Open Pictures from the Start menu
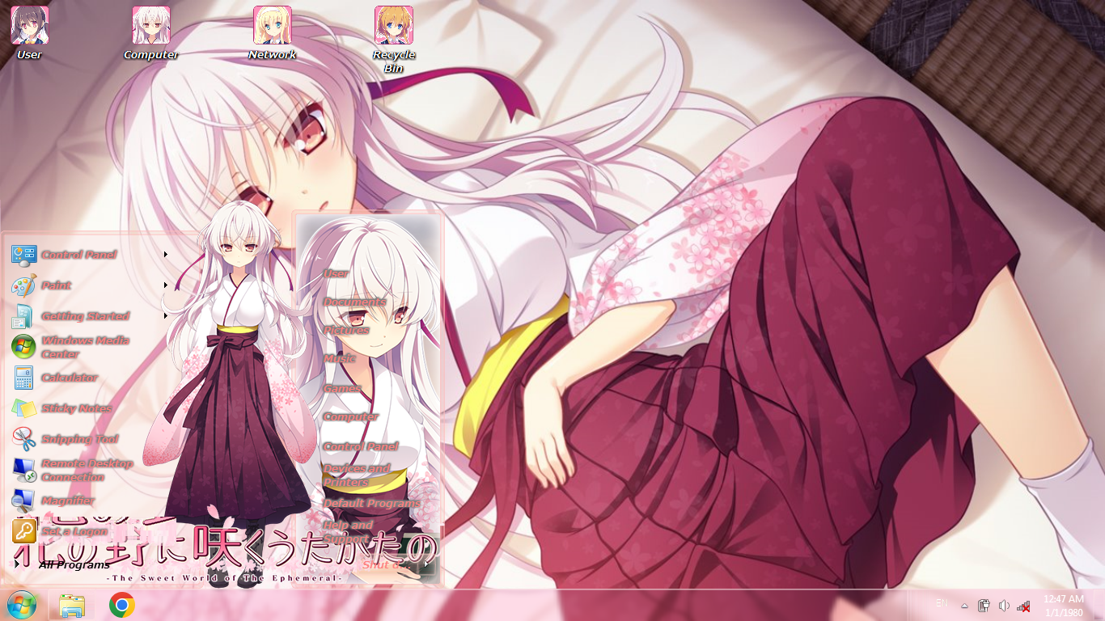This screenshot has width=1105, height=621. coord(346,330)
